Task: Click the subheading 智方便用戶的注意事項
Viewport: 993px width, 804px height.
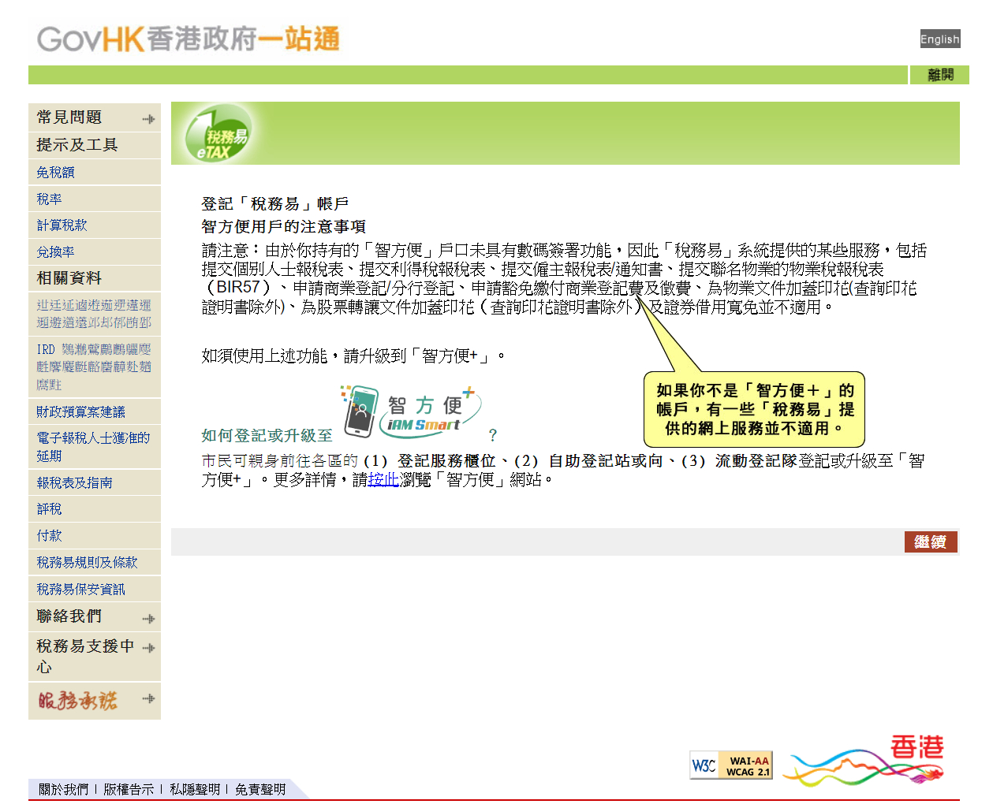Action: click(x=284, y=226)
